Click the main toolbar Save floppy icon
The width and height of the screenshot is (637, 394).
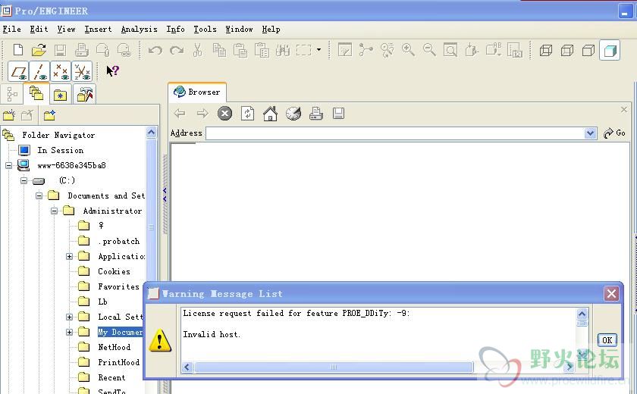coord(60,50)
